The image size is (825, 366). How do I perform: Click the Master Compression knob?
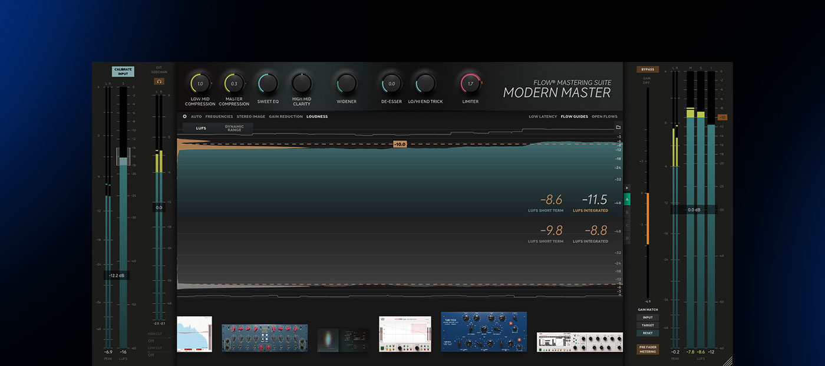coord(234,84)
